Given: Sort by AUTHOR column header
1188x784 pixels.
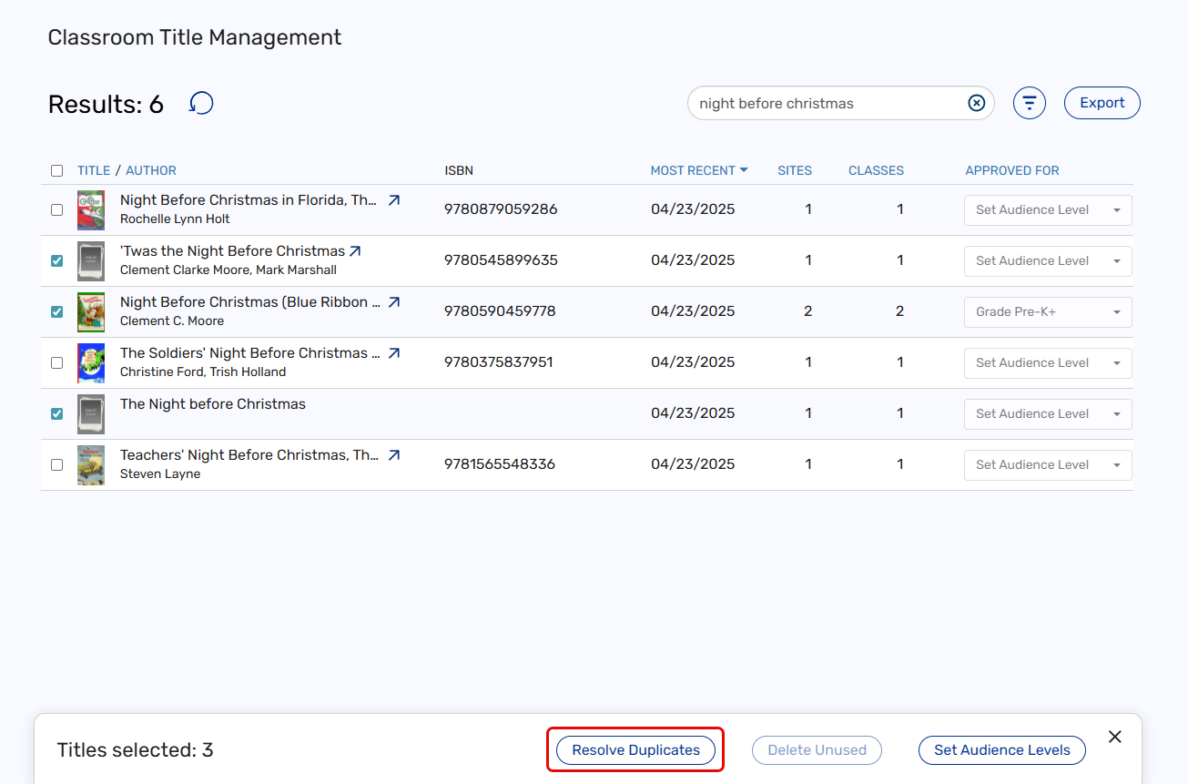Looking at the screenshot, I should [151, 170].
